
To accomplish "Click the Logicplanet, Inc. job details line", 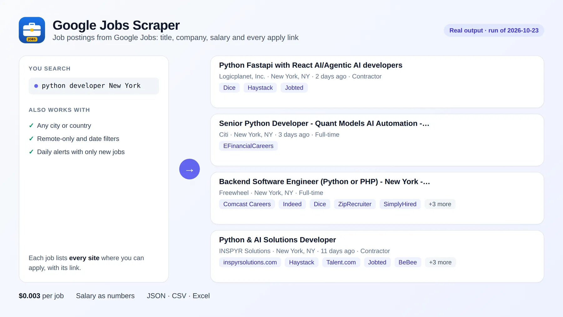I will pos(300,76).
